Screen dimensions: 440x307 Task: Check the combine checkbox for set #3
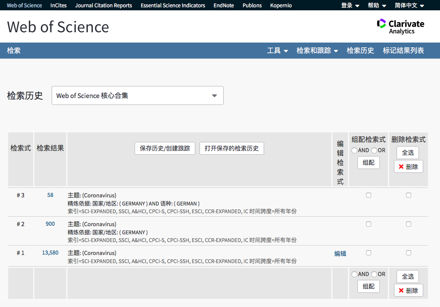pos(369,195)
